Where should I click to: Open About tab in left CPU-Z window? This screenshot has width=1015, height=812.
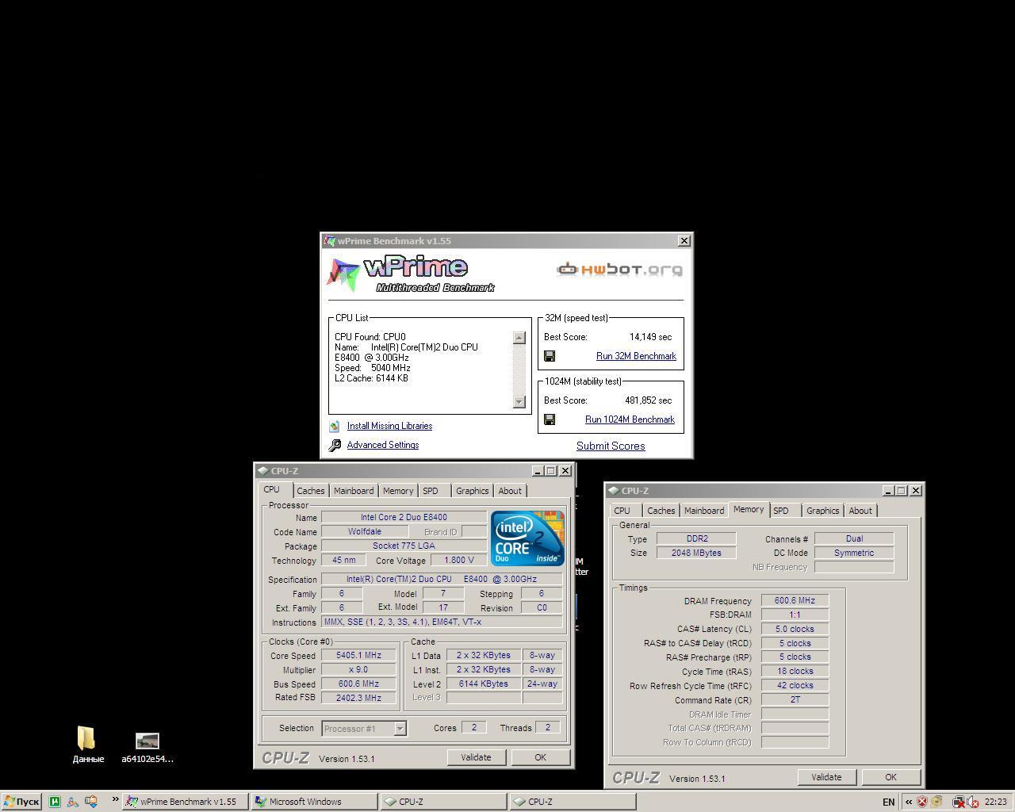[510, 491]
